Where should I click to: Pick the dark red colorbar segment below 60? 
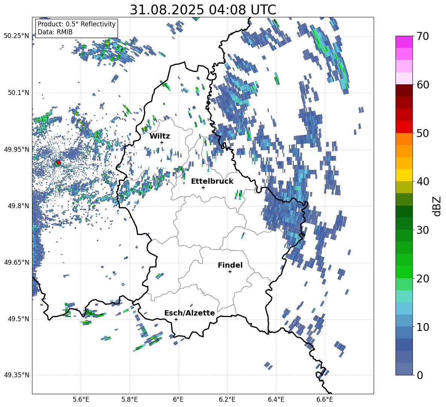(404, 91)
